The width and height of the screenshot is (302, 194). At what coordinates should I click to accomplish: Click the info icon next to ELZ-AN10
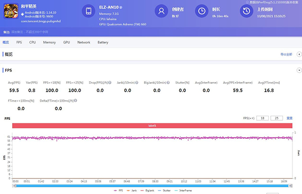coord(121,8)
